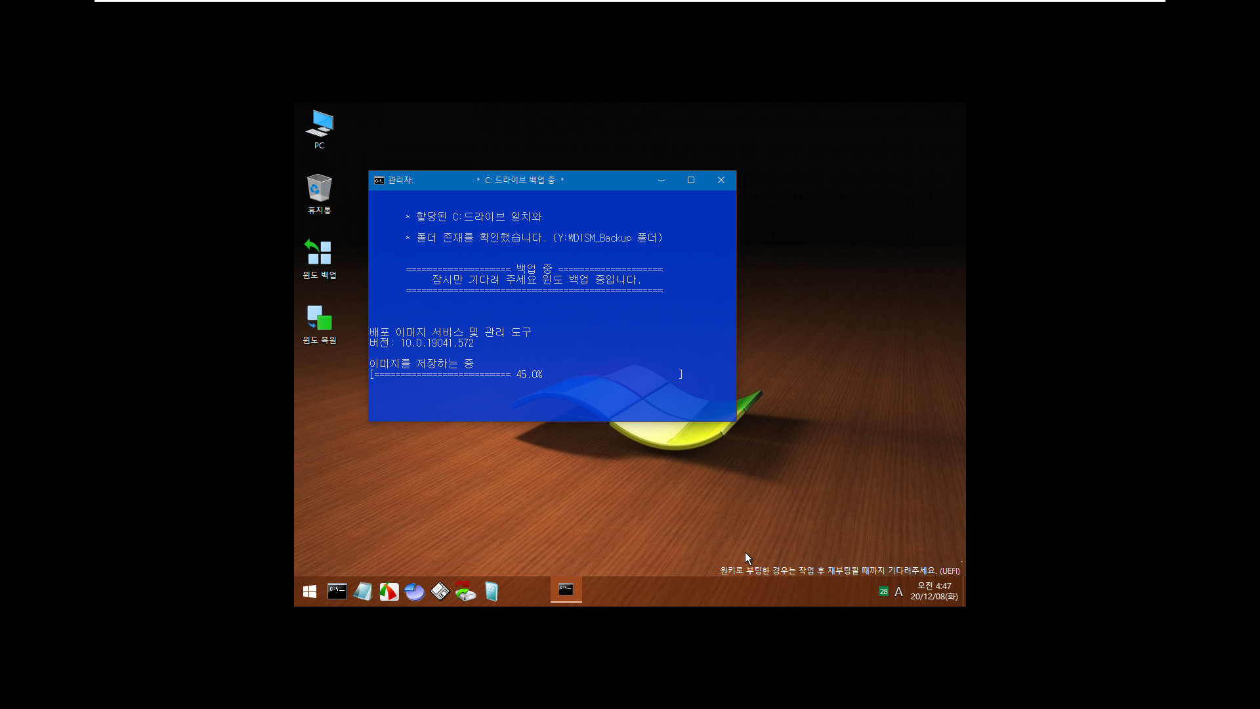This screenshot has height=709, width=1260.
Task: Open the clock showing 오전 4:47
Action: 934,591
